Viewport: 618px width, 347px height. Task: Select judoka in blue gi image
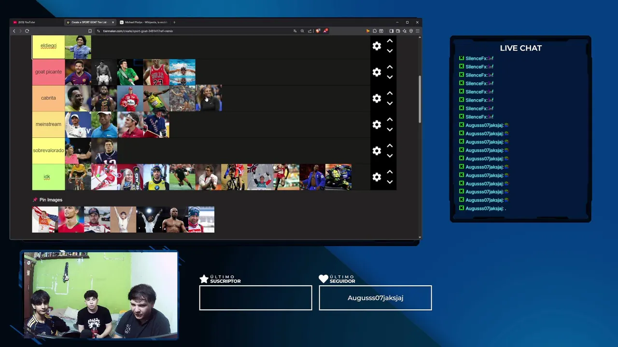312,177
